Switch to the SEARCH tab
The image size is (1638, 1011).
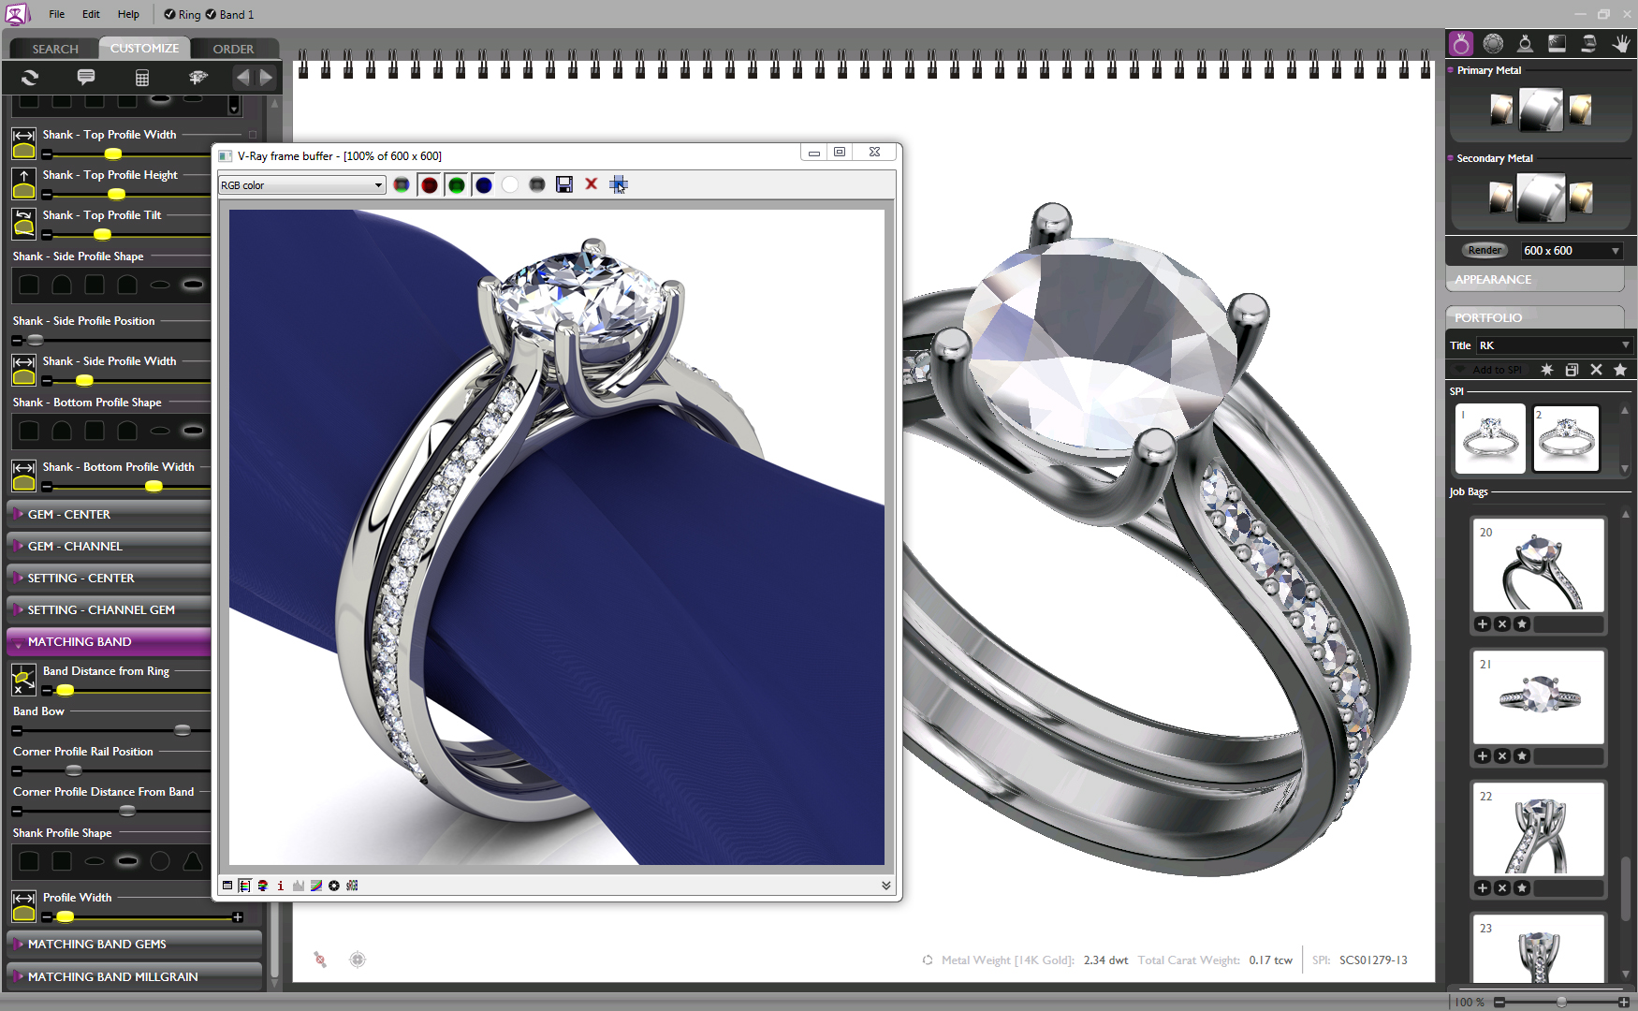pyautogui.click(x=55, y=49)
